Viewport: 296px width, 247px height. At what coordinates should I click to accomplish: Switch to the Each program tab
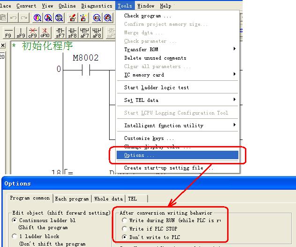pos(72,199)
